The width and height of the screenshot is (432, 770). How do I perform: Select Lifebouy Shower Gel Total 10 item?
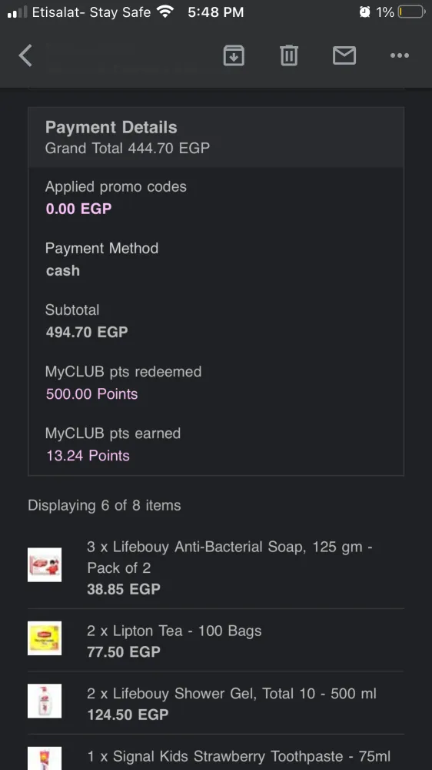pos(231,694)
